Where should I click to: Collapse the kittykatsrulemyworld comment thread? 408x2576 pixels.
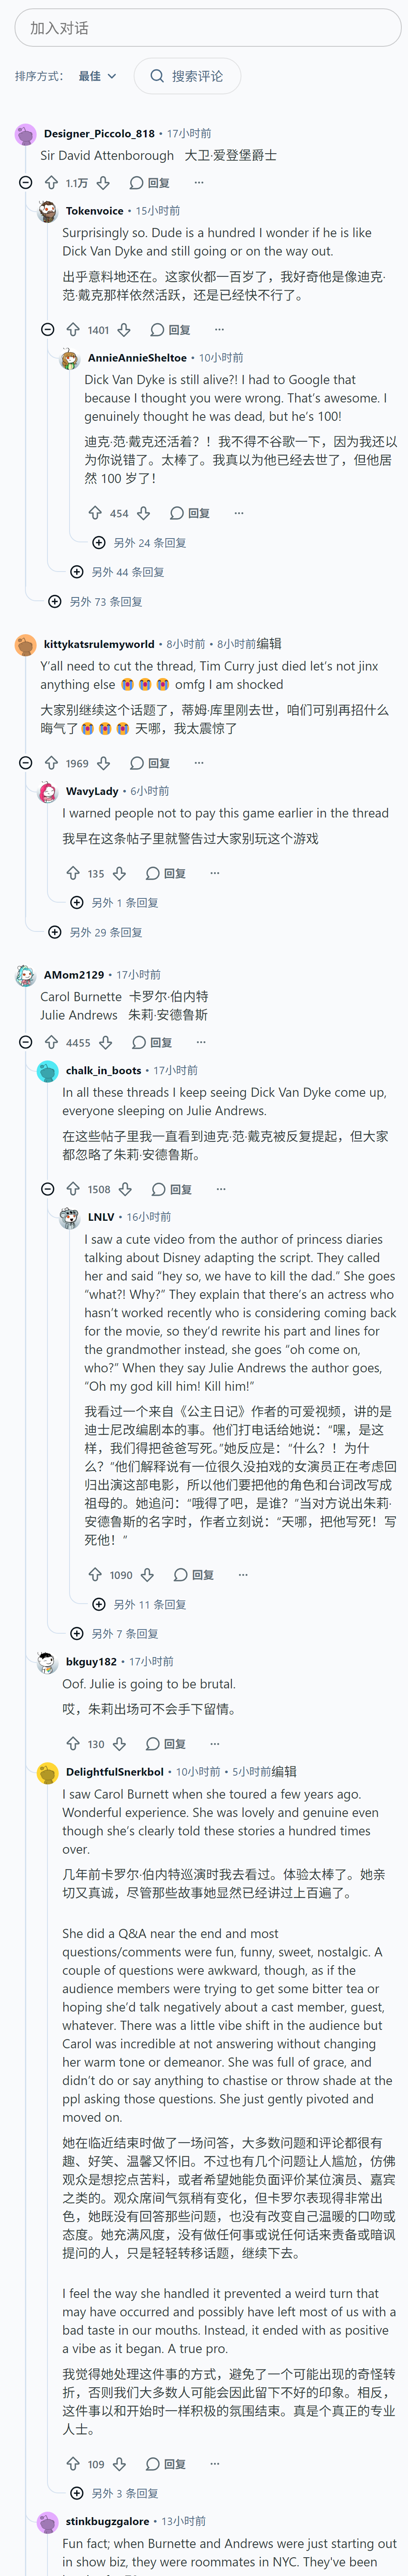coord(26,763)
